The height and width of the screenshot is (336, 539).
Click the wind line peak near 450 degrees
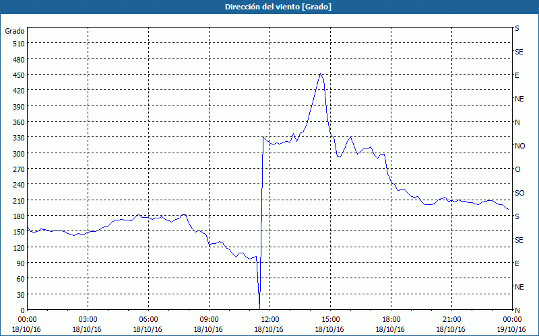click(320, 74)
